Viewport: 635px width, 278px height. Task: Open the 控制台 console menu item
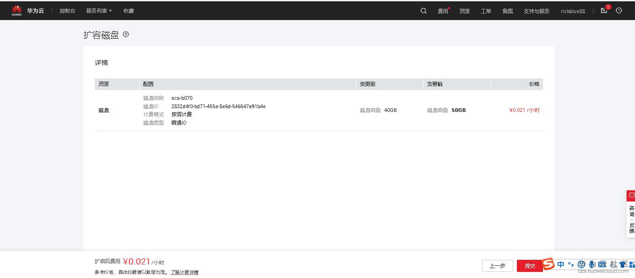point(67,11)
